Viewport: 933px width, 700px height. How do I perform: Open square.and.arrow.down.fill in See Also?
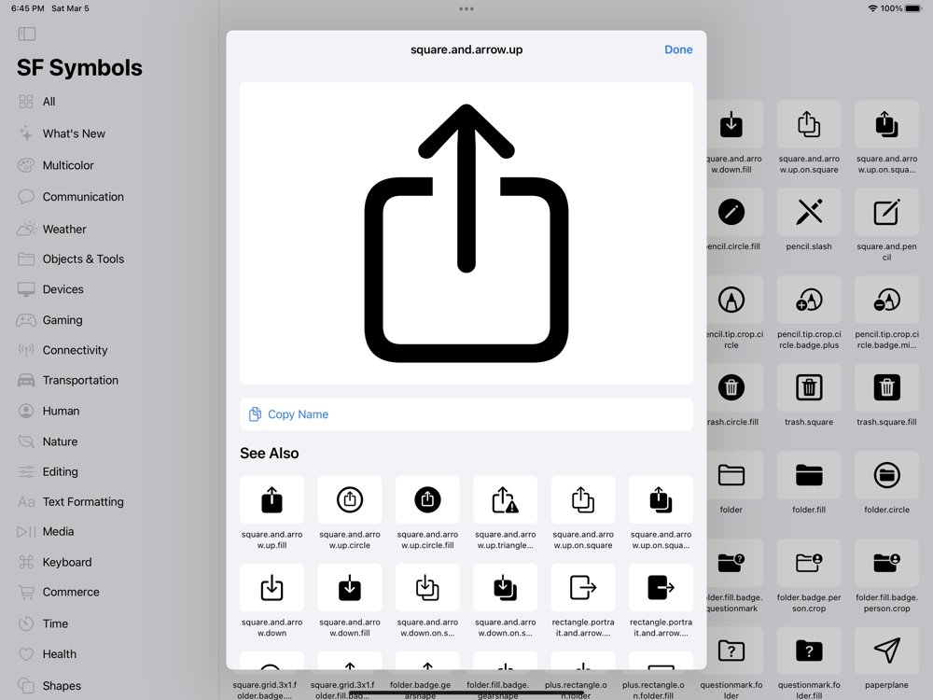[x=350, y=587]
